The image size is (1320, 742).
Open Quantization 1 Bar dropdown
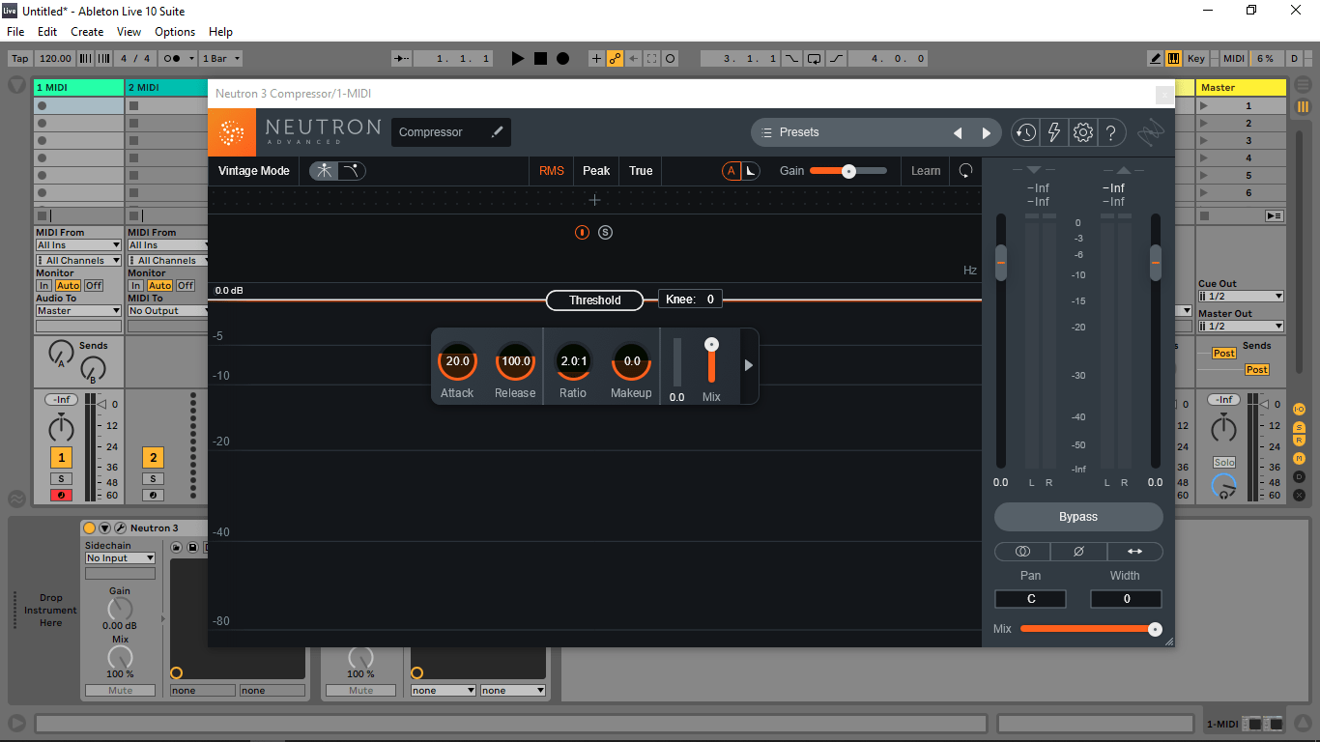(220, 58)
